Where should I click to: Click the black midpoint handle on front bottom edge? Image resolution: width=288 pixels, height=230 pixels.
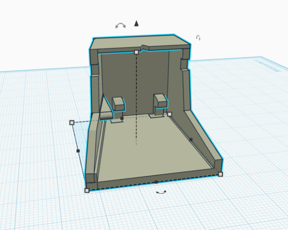[x=156, y=182]
